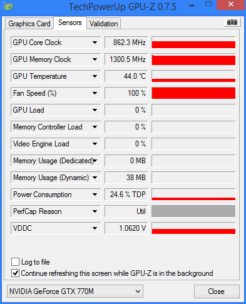Open the GPU Core Clock sensor dropdown
Viewport: 246px width, 304px height.
click(x=95, y=43)
